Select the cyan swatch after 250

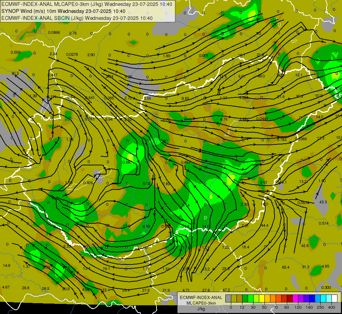pos(323,298)
